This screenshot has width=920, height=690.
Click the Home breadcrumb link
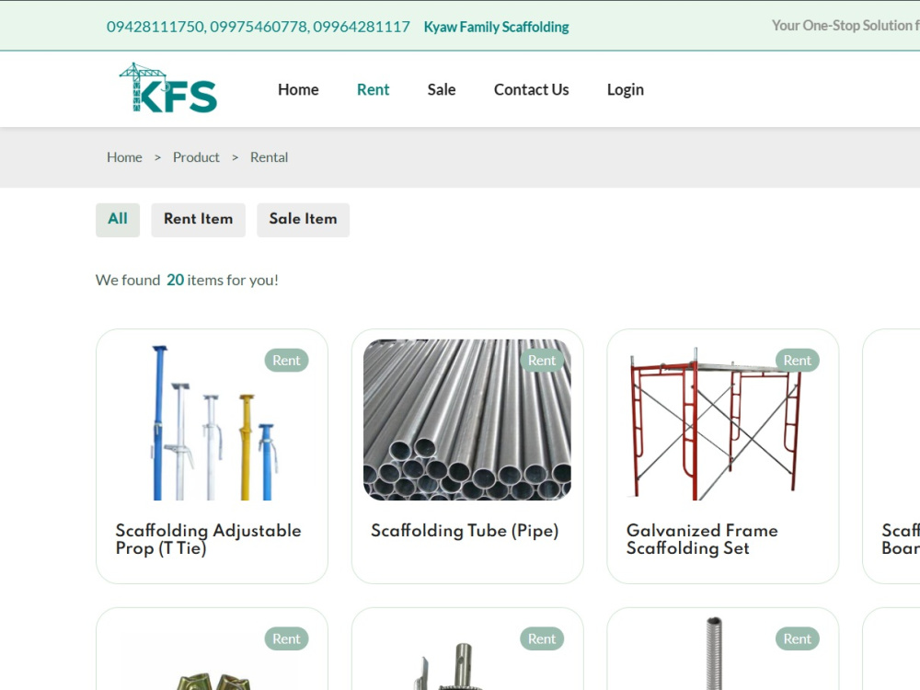coord(124,157)
